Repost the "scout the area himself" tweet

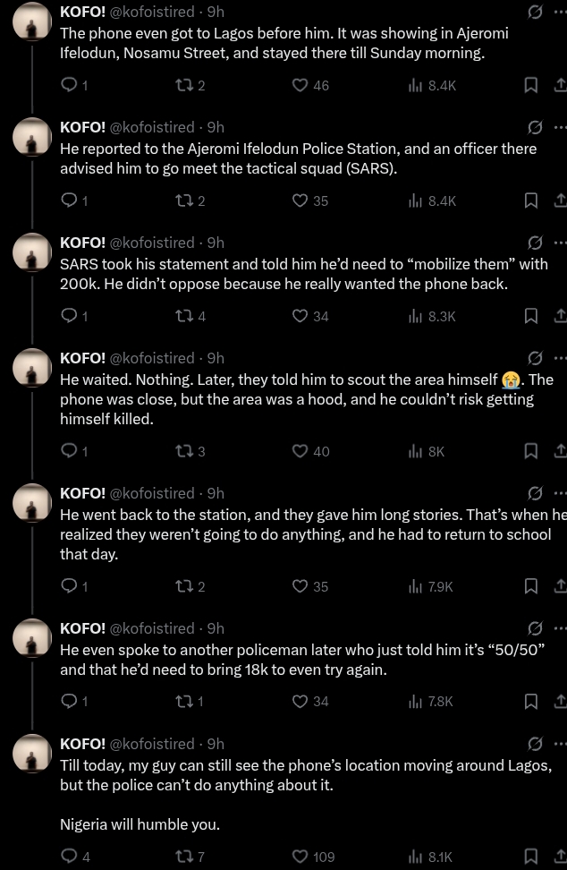(x=184, y=451)
